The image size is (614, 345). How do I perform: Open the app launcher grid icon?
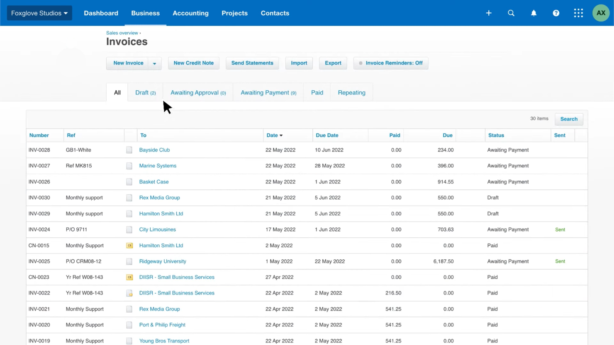point(578,13)
